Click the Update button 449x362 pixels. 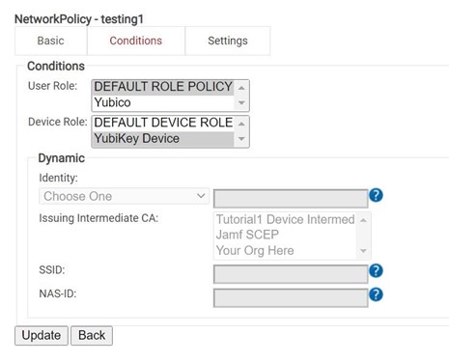(x=42, y=335)
